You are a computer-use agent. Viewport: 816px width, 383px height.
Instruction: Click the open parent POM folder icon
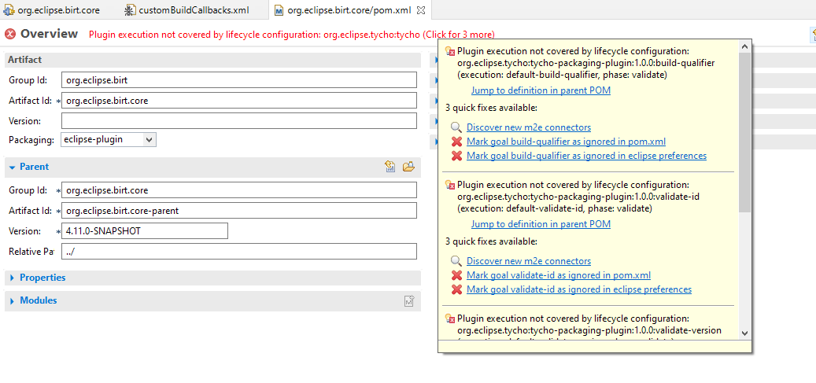[408, 167]
